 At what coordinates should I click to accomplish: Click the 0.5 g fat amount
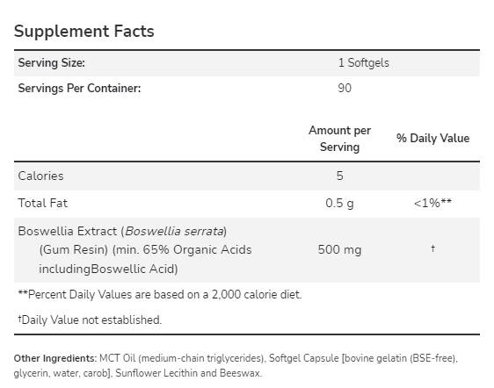[x=339, y=204]
